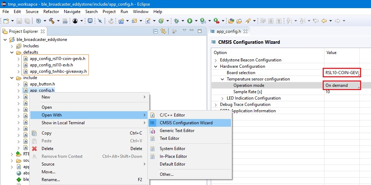This screenshot has height=185, width=371.
Task: Click the new C source folder icon
Action: pos(135,21)
